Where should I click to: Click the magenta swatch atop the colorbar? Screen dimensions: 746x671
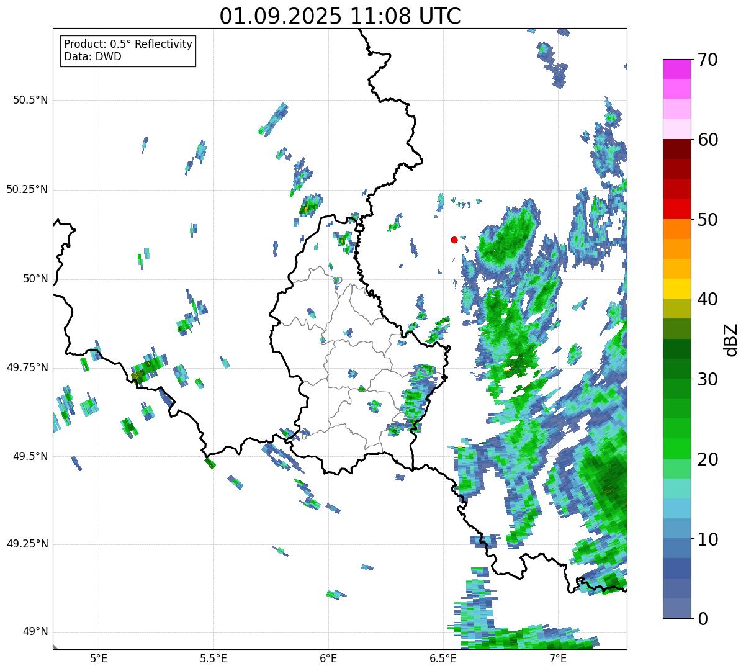[676, 69]
